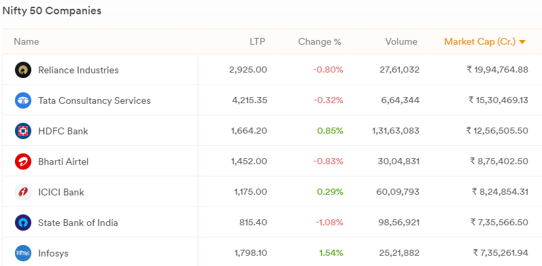This screenshot has height=266, width=542.
Task: Click the Tata Consultancy Services logo icon
Action: click(x=23, y=100)
